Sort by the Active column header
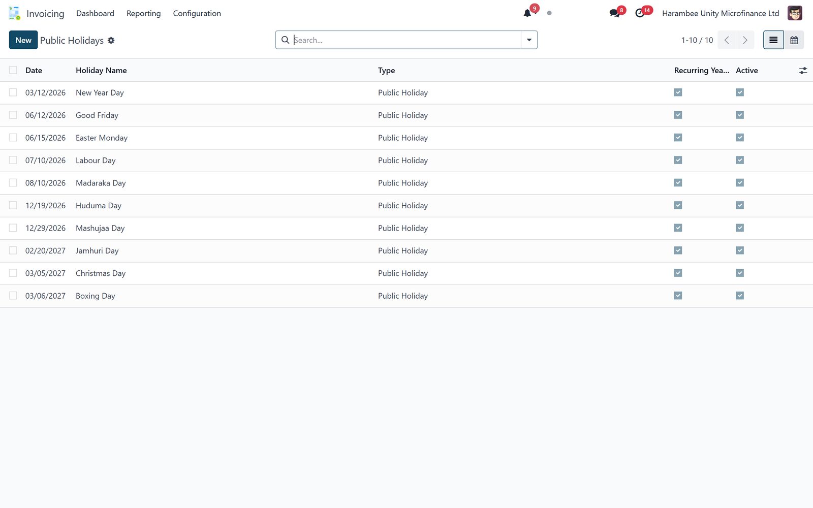The height and width of the screenshot is (508, 813). pyautogui.click(x=746, y=70)
